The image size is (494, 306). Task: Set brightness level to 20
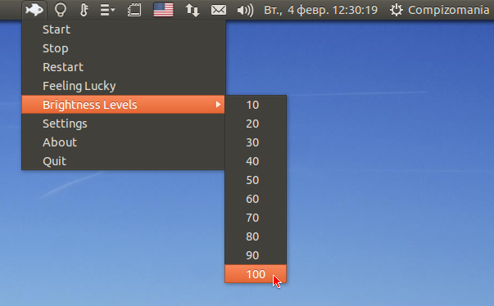coord(256,124)
